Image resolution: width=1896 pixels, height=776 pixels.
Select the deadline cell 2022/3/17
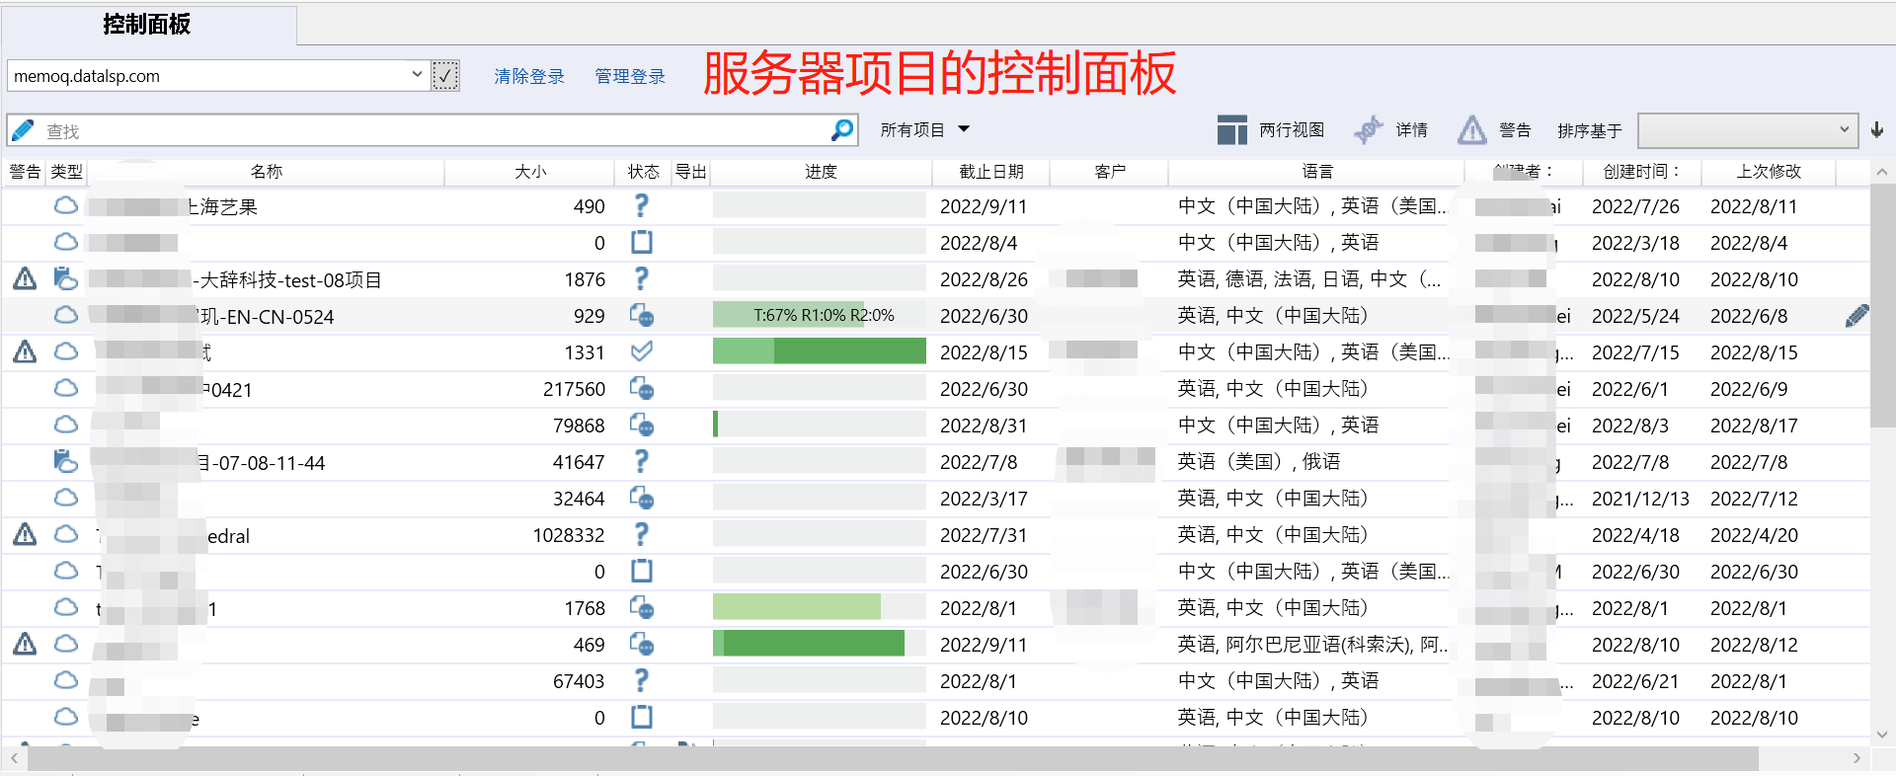[x=984, y=499]
